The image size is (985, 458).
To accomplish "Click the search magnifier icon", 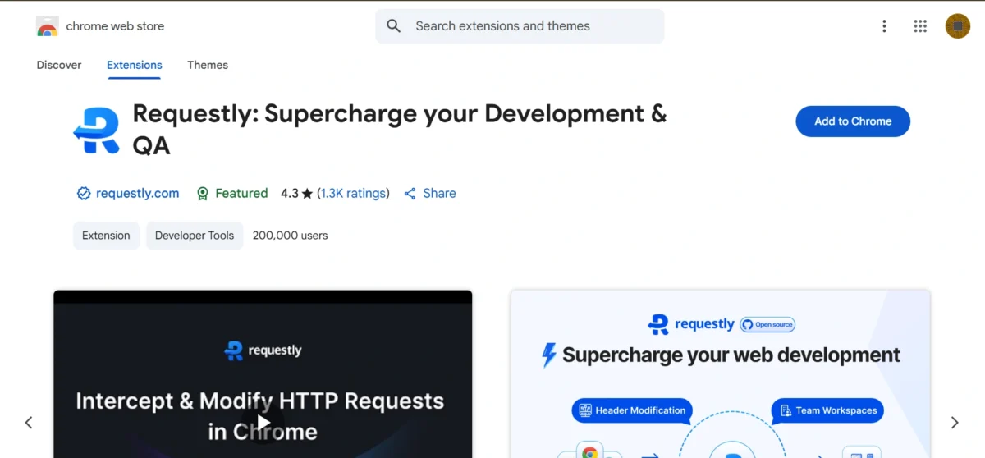I will (x=394, y=26).
